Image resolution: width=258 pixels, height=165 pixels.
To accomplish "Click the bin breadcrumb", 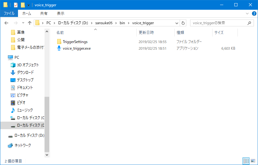I will pyautogui.click(x=122, y=23).
